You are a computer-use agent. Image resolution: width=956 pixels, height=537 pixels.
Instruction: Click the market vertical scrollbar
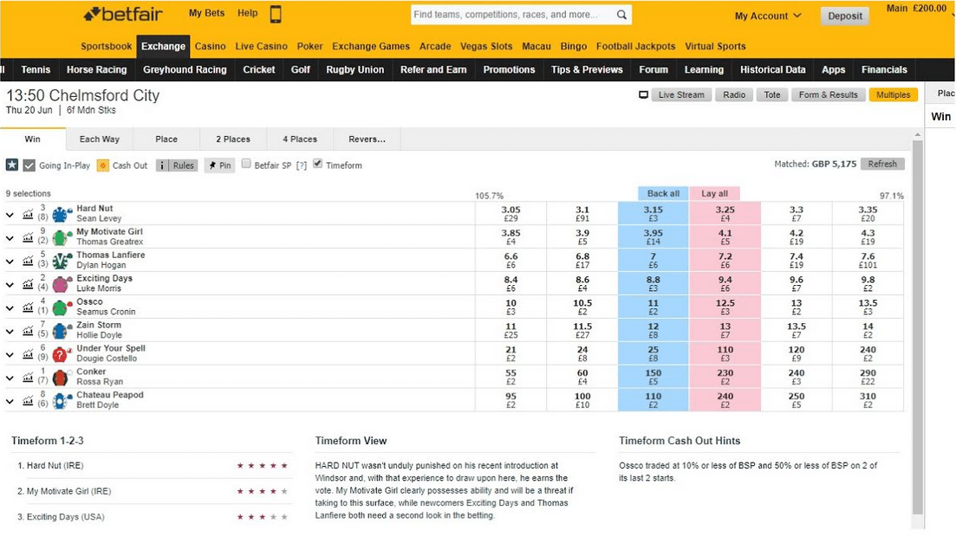pyautogui.click(x=918, y=327)
